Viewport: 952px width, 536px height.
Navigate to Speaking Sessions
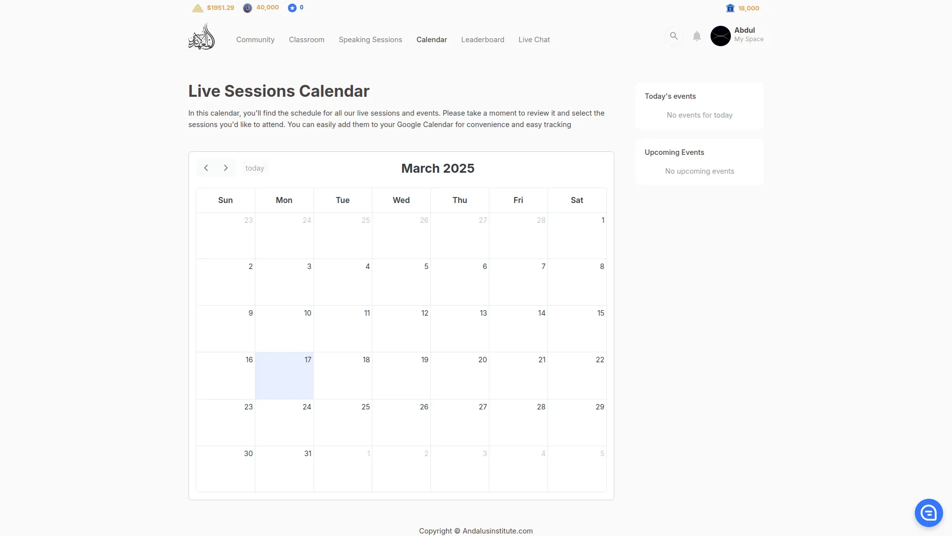point(370,40)
